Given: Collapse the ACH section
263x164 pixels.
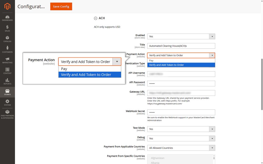Looking at the screenshot, I should tap(95, 18).
